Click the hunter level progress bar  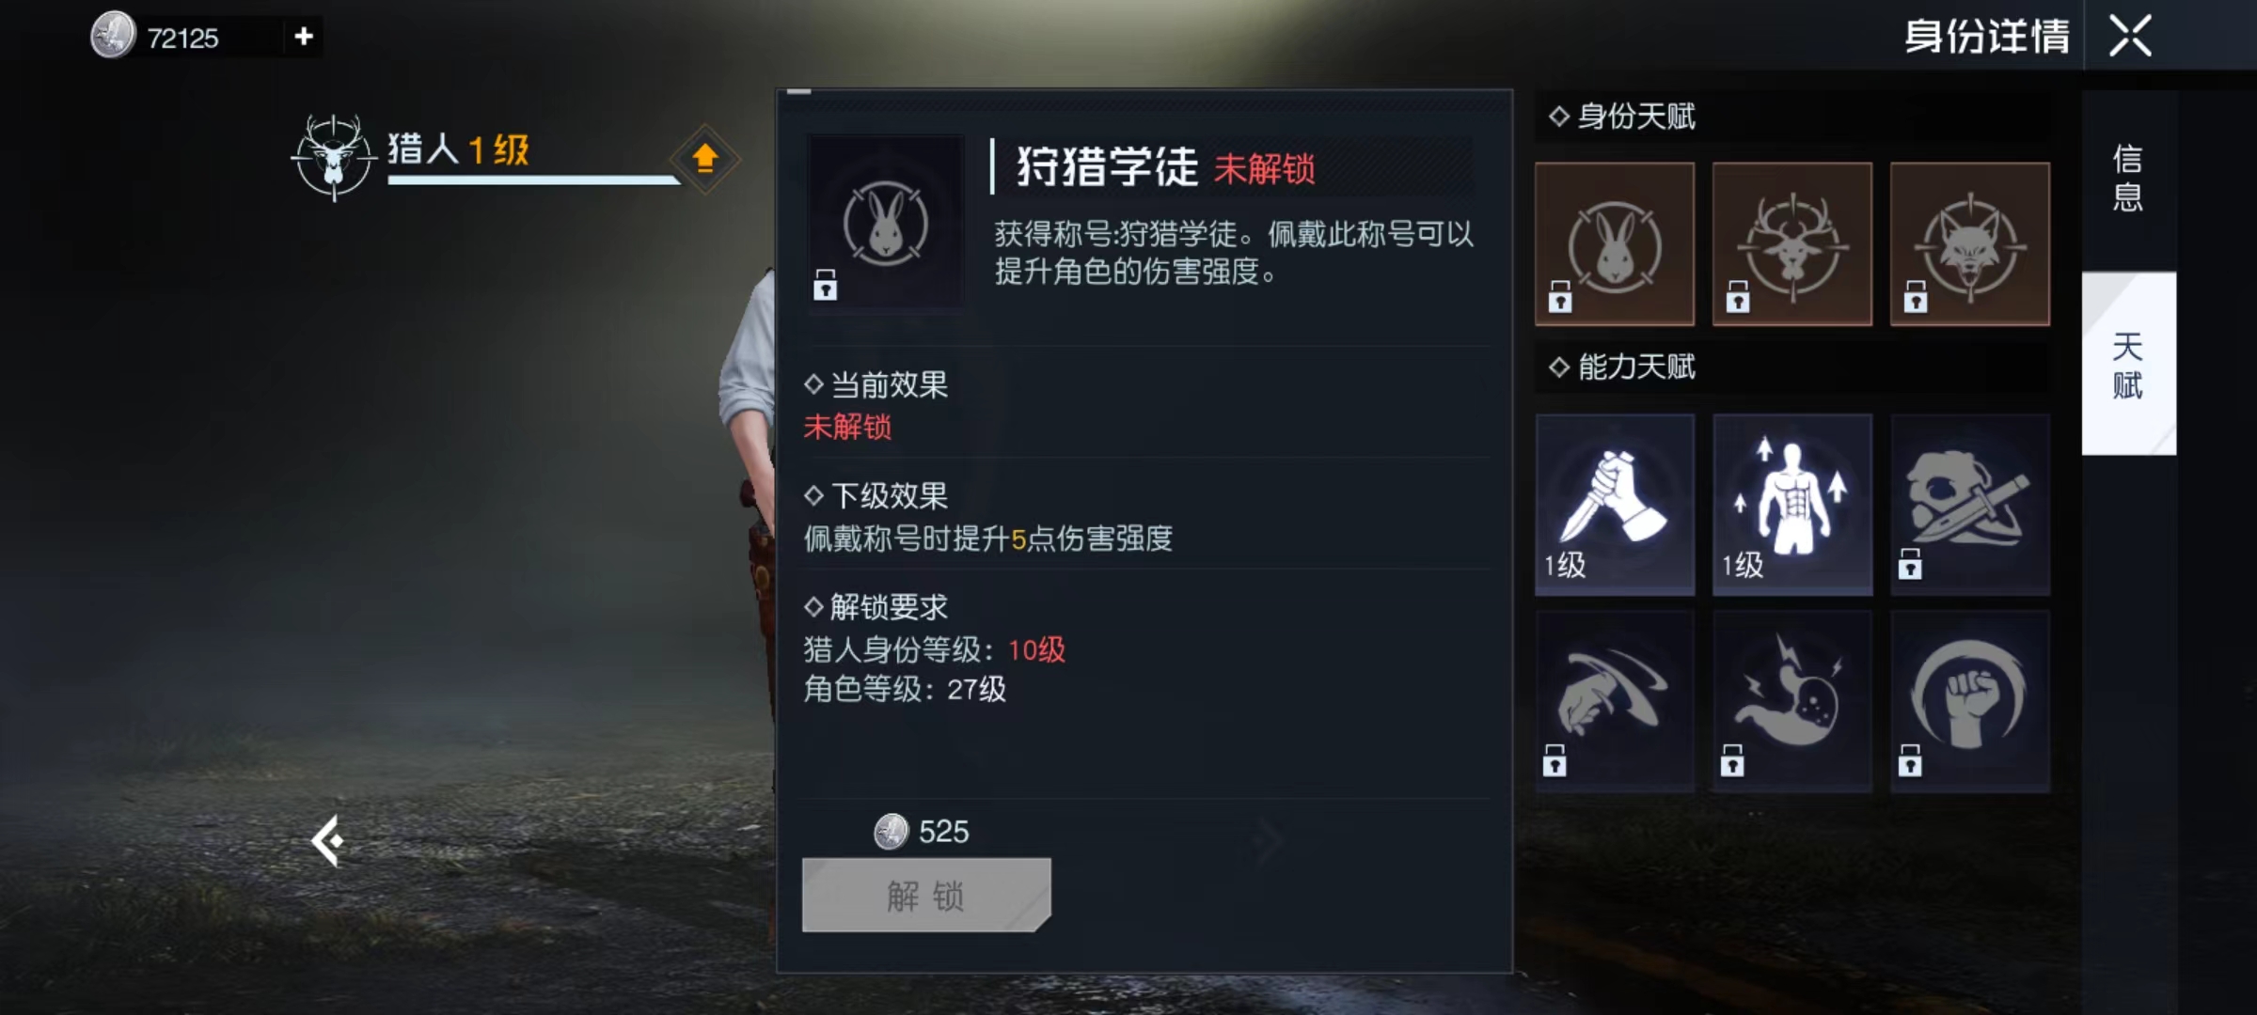click(x=533, y=180)
